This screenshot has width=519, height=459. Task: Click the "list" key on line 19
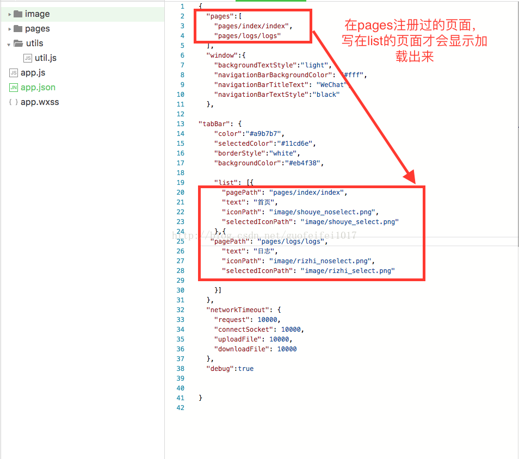[x=226, y=183]
